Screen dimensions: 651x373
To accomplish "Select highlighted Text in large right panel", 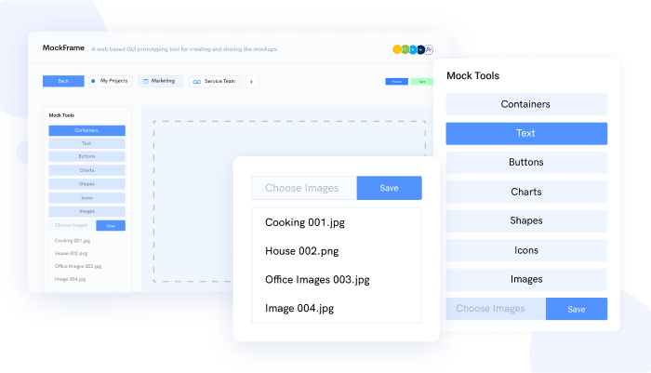I will coord(526,133).
